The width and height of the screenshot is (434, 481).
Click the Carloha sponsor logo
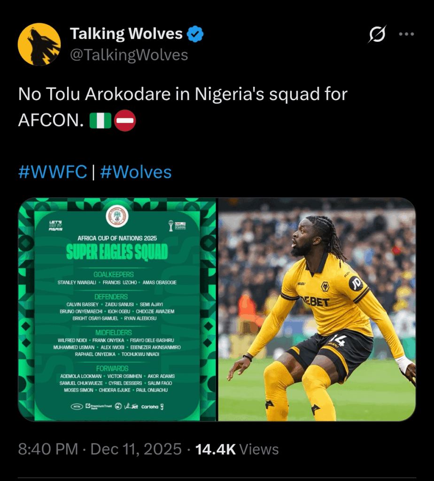click(x=150, y=407)
